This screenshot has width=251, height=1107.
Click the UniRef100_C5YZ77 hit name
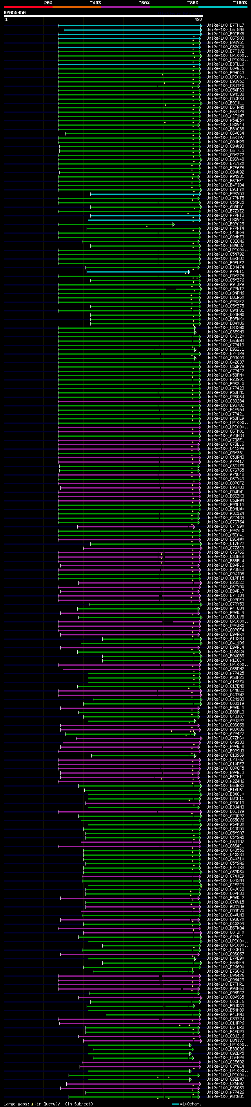point(225,155)
